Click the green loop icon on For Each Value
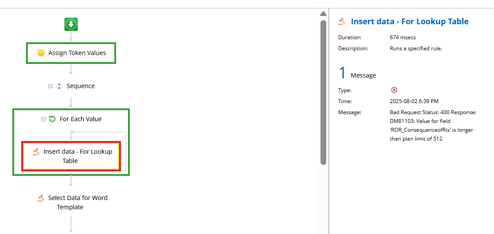The image size is (494, 234). (x=52, y=119)
